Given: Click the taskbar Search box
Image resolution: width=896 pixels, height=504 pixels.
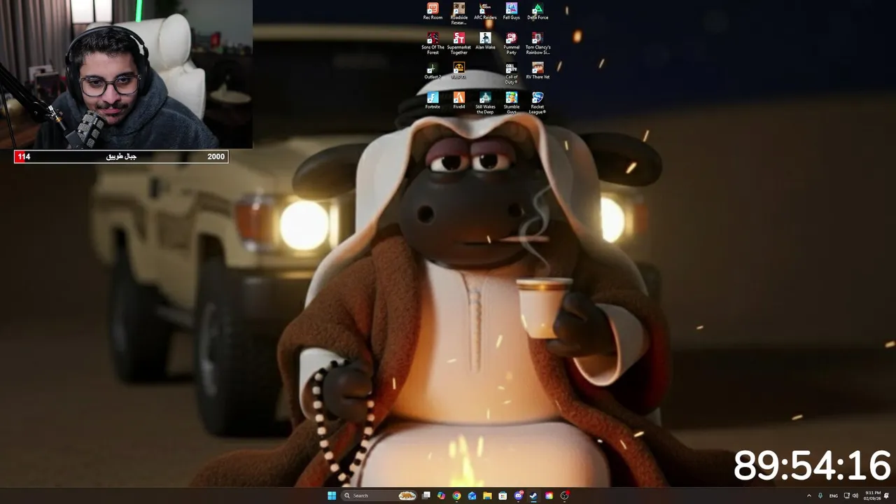Looking at the screenshot, I should 379,496.
